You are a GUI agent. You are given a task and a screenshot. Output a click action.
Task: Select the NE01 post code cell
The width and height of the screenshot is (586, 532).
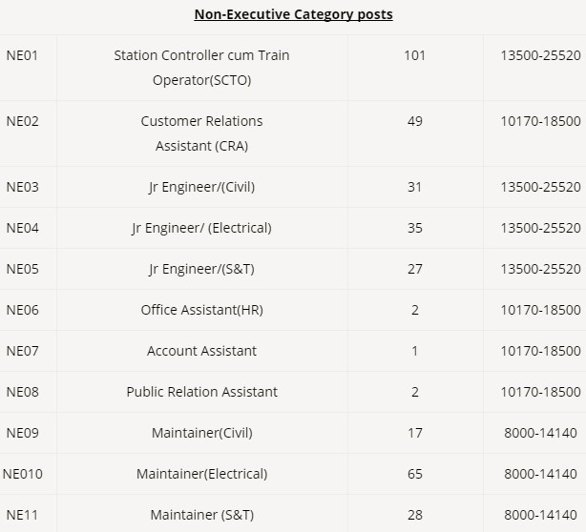tap(22, 55)
